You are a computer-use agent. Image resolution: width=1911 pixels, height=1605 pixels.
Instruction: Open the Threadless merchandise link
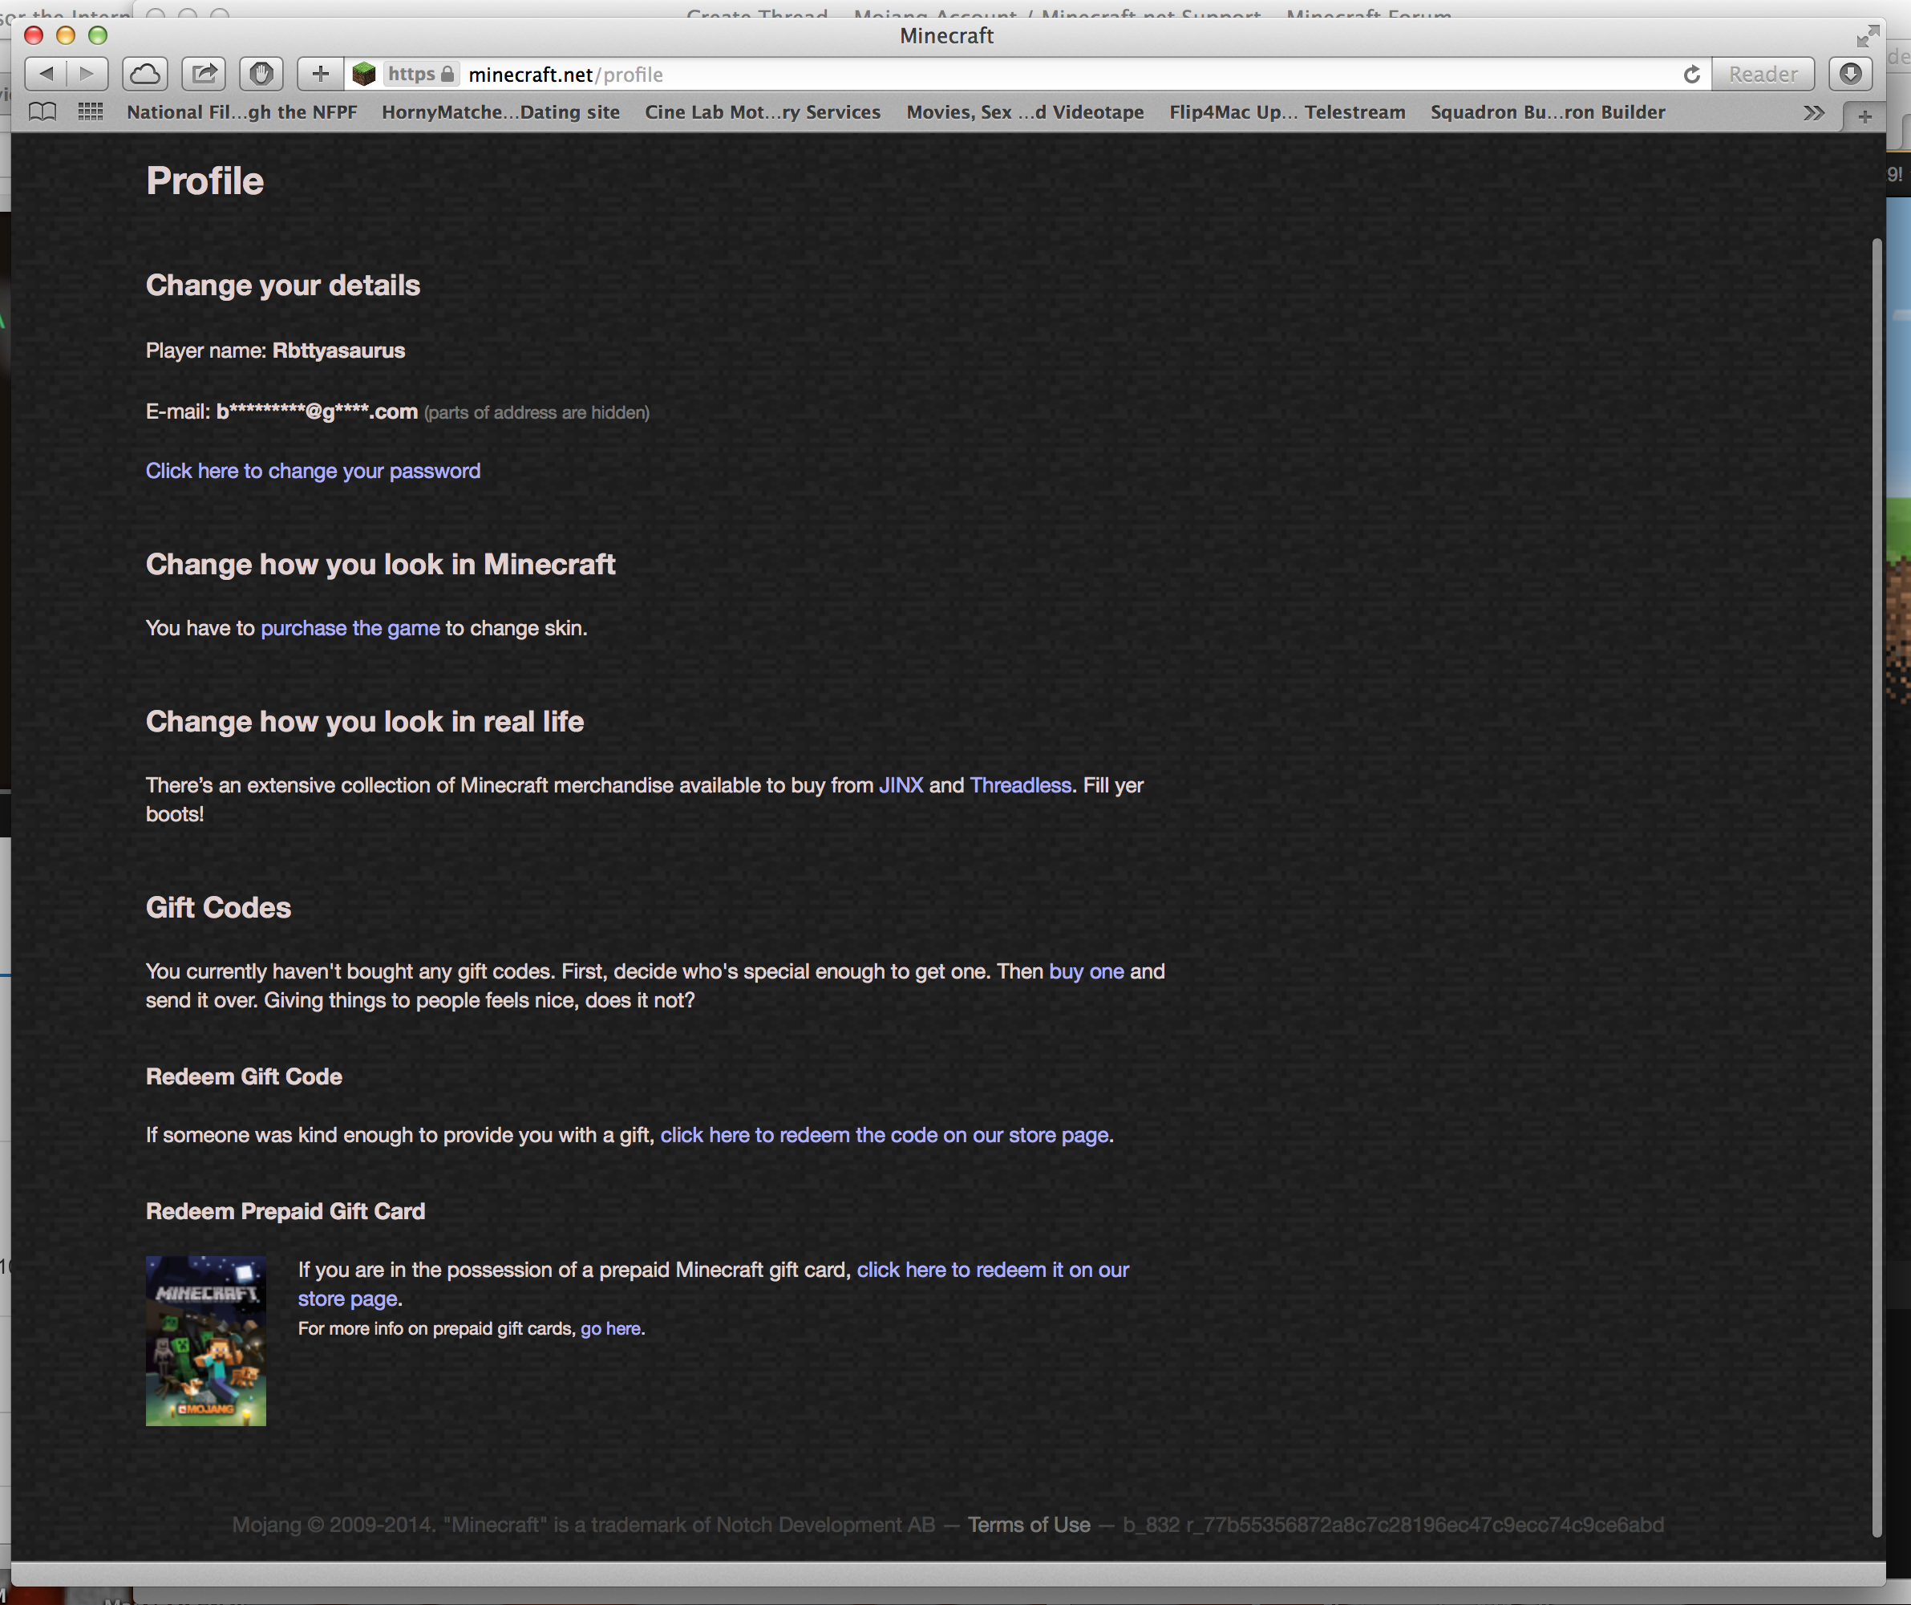[x=1020, y=786]
